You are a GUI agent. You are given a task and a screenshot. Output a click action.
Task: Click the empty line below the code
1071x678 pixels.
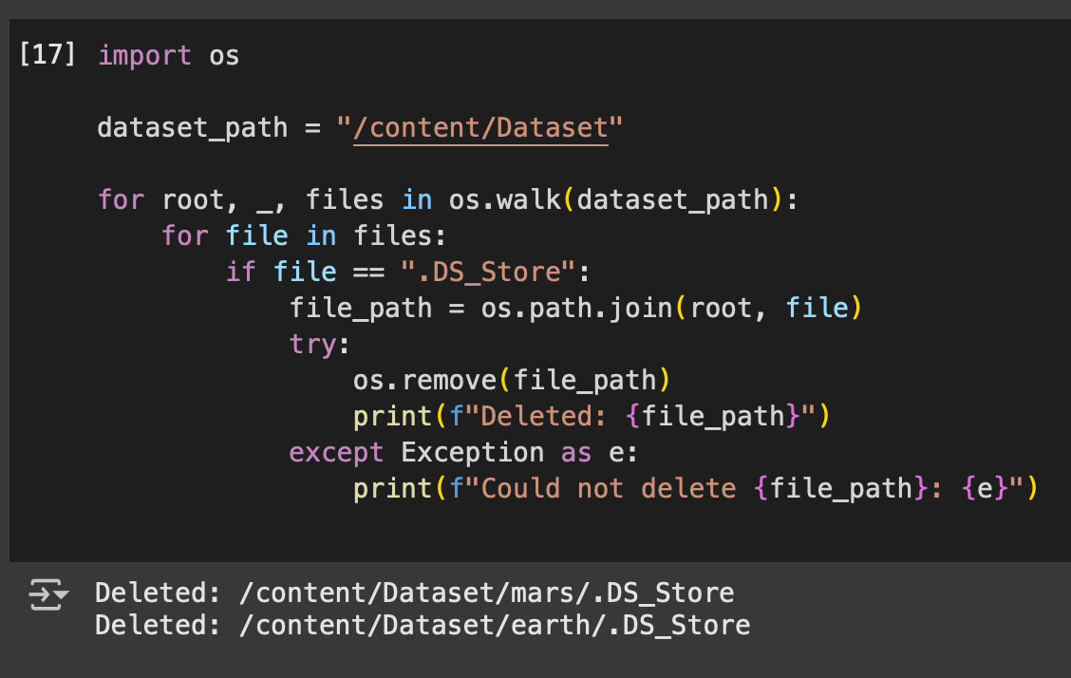539,526
